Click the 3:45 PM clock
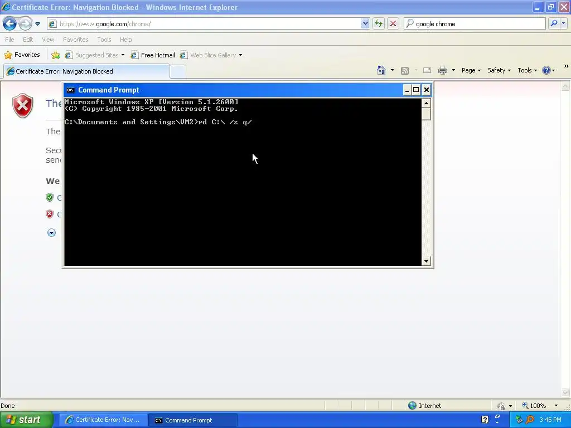The height and width of the screenshot is (428, 571). click(x=550, y=420)
